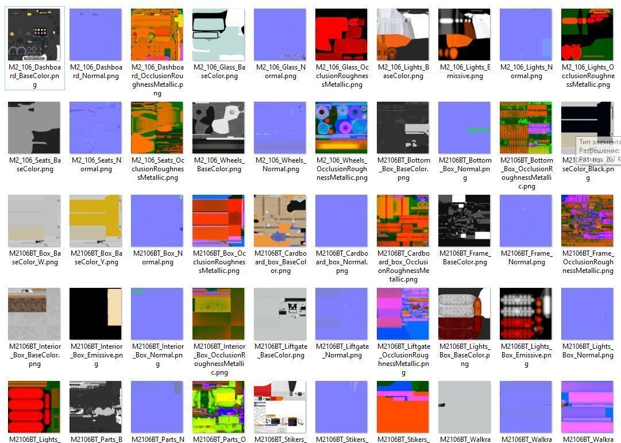
Task: Click file name M2_106_Lights_BaseColor.png
Action: [x=403, y=71]
